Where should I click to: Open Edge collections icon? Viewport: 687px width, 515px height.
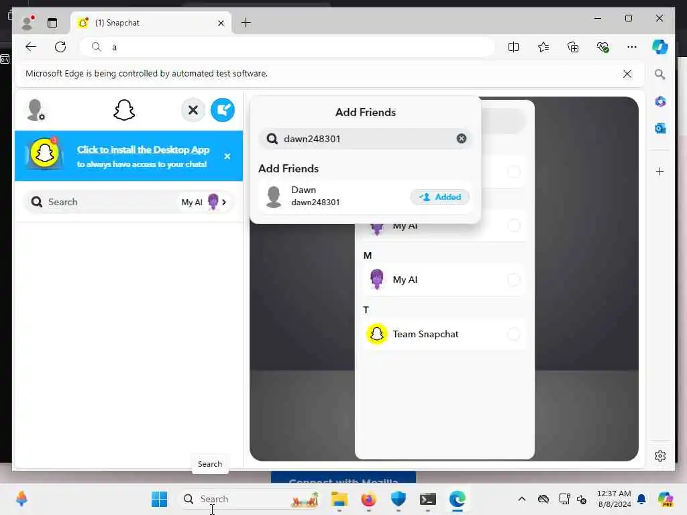(x=573, y=47)
